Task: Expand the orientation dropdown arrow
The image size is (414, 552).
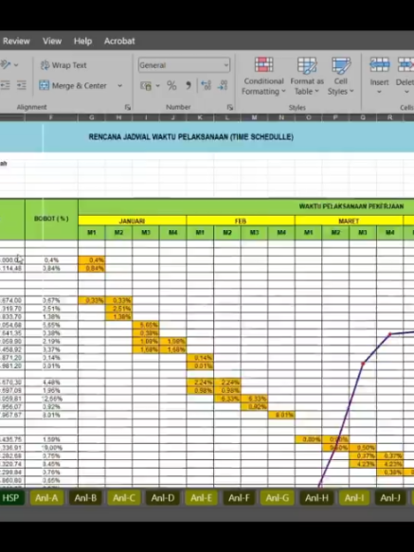Action: (x=16, y=65)
